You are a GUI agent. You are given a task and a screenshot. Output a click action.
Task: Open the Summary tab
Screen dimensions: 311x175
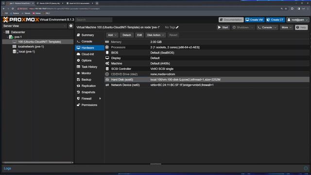click(89, 35)
